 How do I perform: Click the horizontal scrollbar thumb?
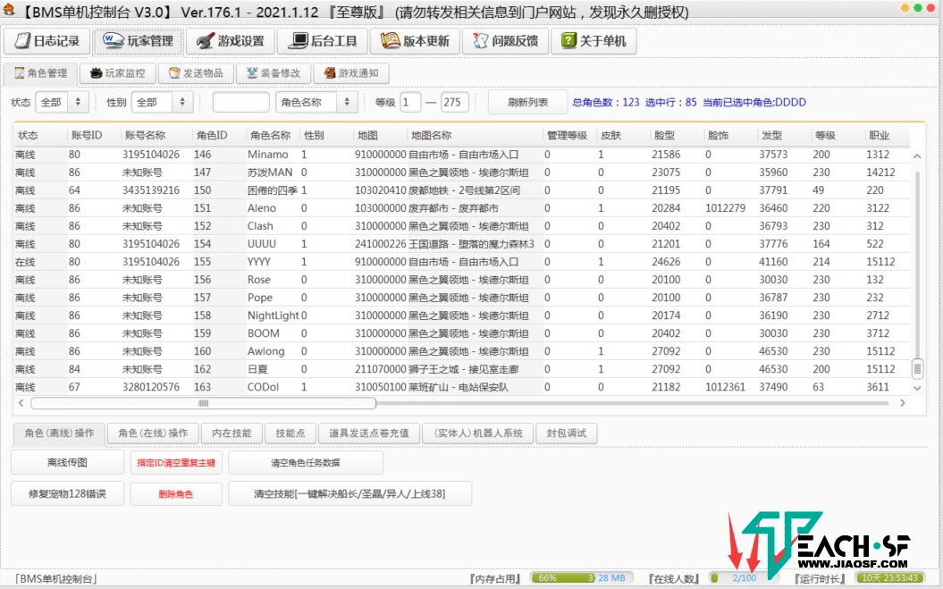(x=204, y=403)
